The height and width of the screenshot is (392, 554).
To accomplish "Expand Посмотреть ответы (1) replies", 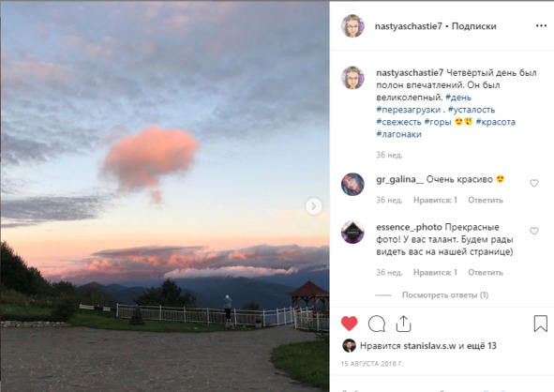I will (x=445, y=294).
